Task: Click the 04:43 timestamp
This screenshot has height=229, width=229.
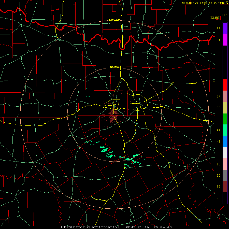Action: tap(166, 227)
